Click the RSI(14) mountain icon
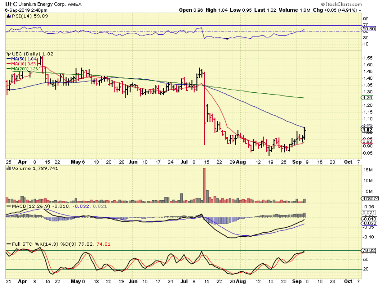 (x=8, y=16)
